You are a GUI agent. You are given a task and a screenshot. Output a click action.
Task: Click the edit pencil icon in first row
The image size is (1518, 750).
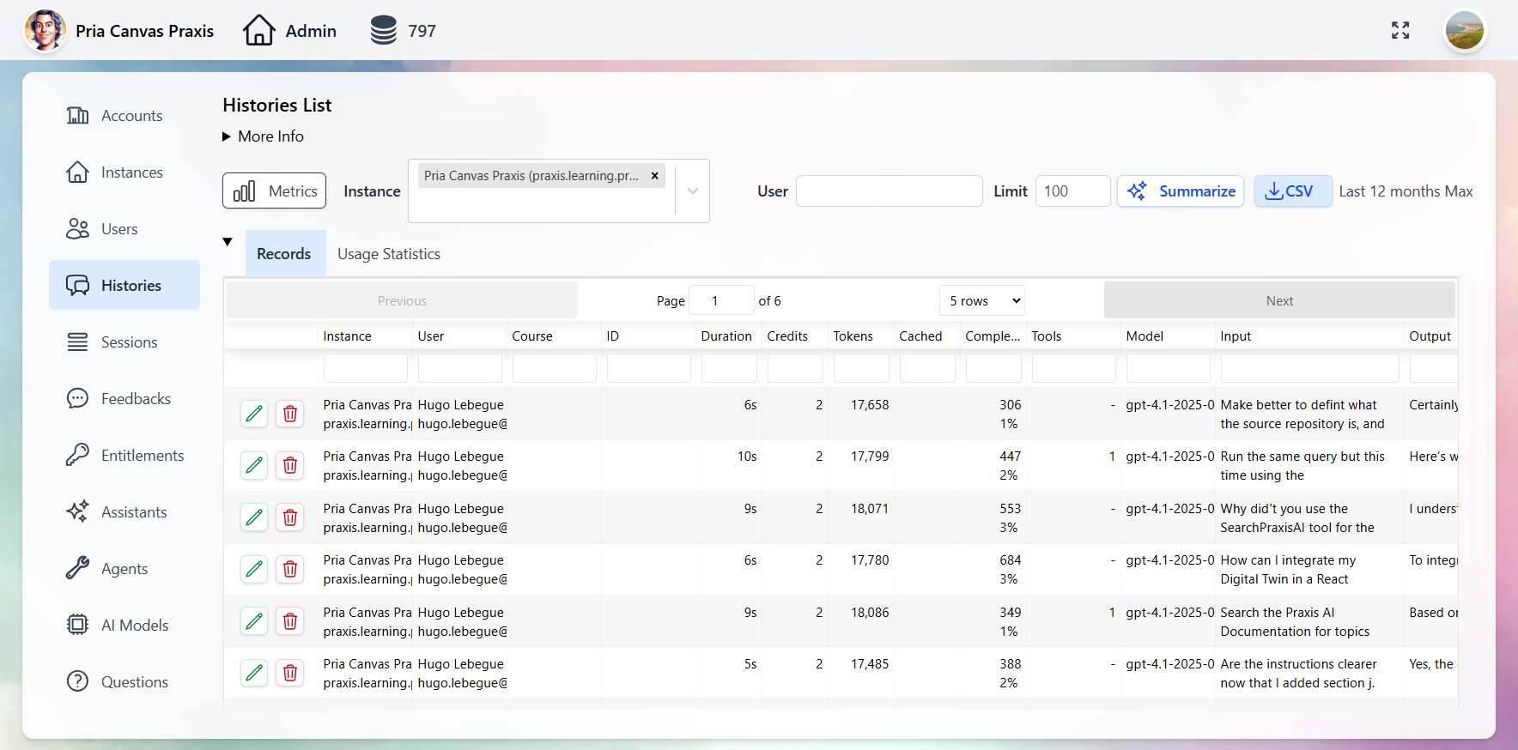[x=254, y=414]
